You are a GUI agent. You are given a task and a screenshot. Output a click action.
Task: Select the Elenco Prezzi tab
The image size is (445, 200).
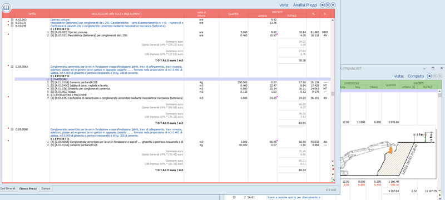click(x=28, y=188)
